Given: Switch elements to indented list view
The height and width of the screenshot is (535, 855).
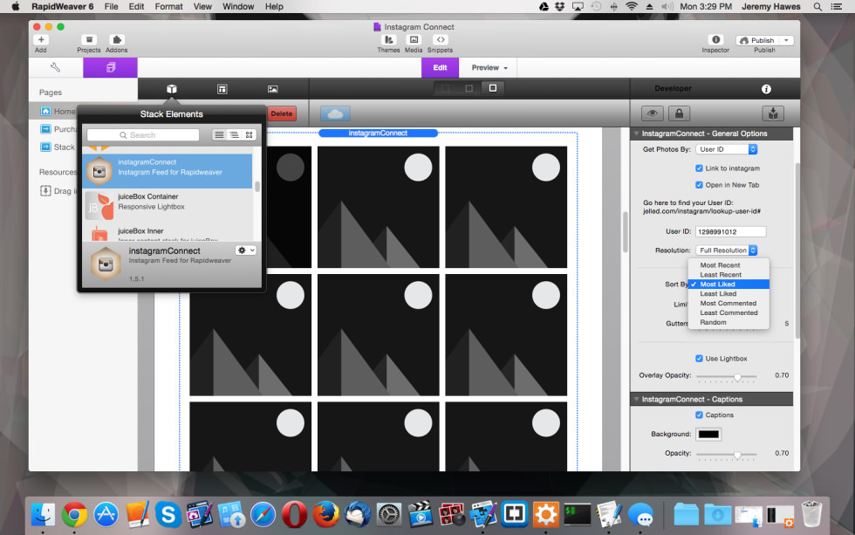Looking at the screenshot, I should pyautogui.click(x=234, y=134).
